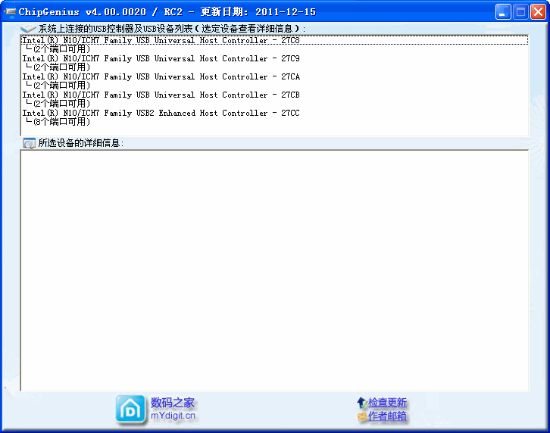Open the 数码之家 link
The width and height of the screenshot is (550, 433).
pyautogui.click(x=173, y=403)
